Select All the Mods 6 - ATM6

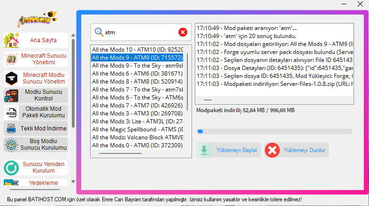pyautogui.click(x=137, y=74)
